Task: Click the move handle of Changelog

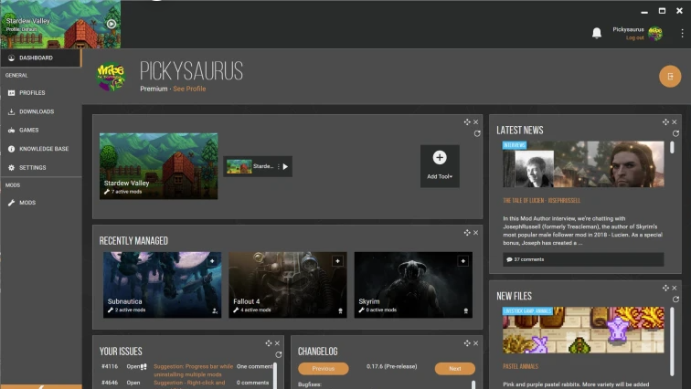Action: 467,342
